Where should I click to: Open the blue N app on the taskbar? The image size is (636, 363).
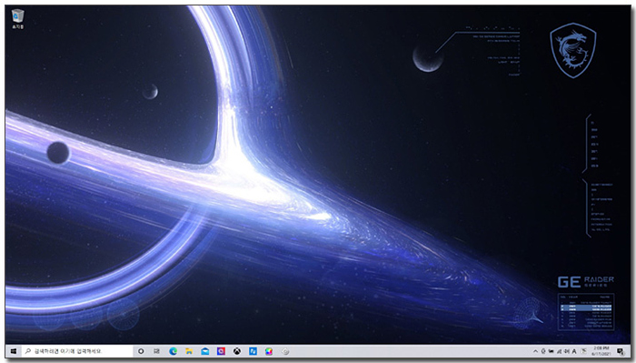coord(253,351)
